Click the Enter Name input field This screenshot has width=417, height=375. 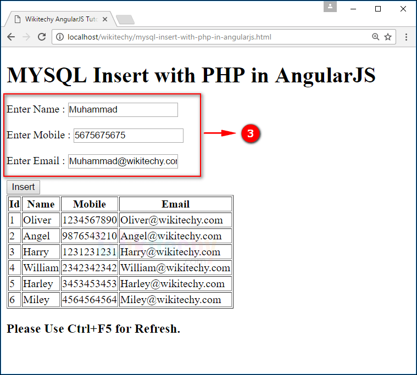(x=123, y=110)
